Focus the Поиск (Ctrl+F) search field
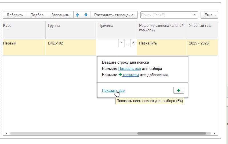 coord(166,15)
